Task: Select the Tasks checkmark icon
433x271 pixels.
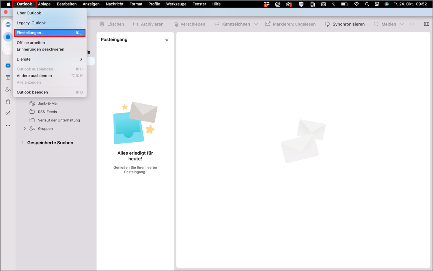Action: coord(8,113)
